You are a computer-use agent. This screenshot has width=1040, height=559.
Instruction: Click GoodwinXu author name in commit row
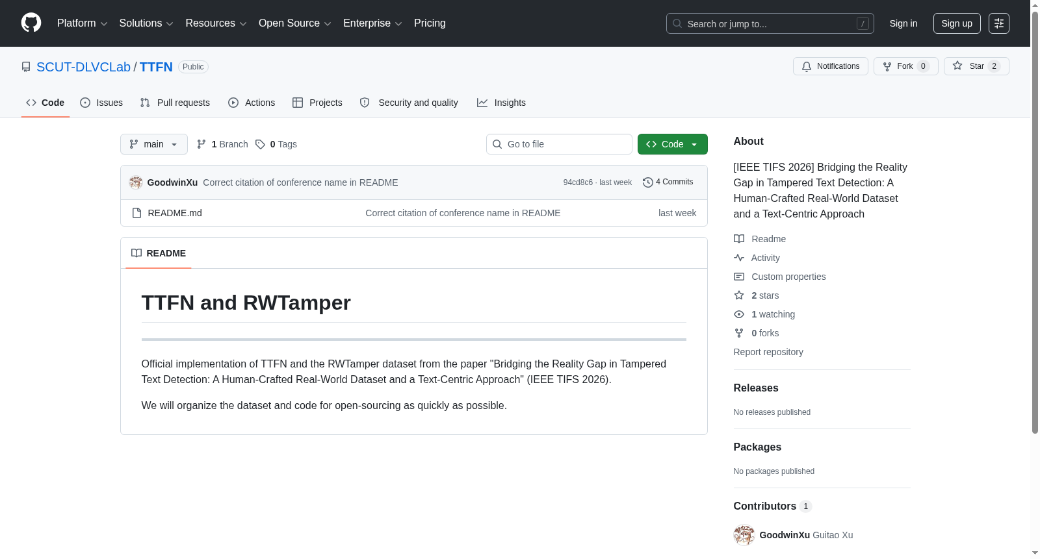[x=172, y=182]
